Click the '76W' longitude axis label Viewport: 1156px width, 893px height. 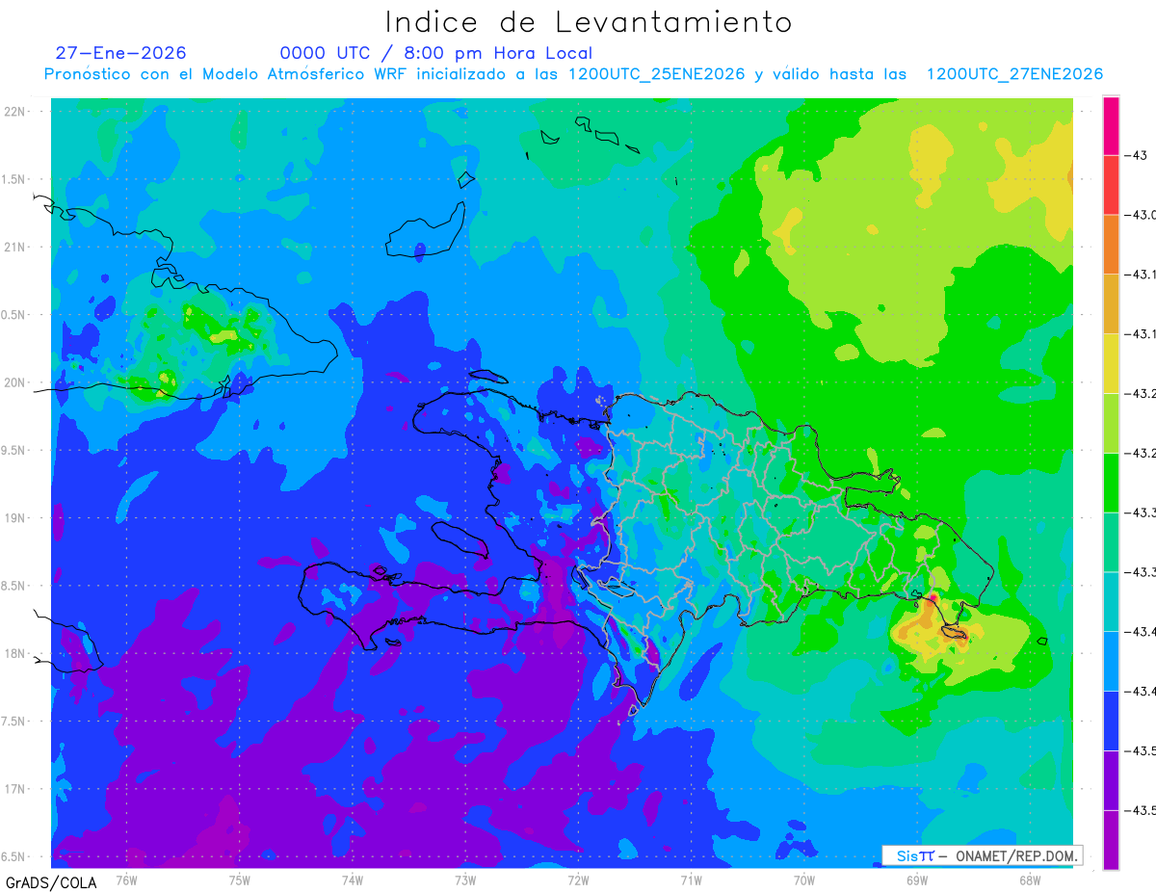126,880
